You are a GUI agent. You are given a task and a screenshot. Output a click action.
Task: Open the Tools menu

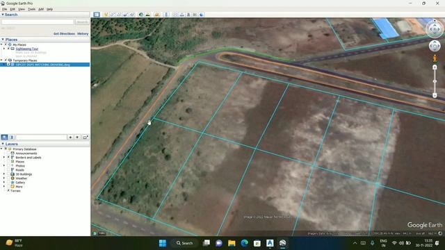[x=31, y=9]
